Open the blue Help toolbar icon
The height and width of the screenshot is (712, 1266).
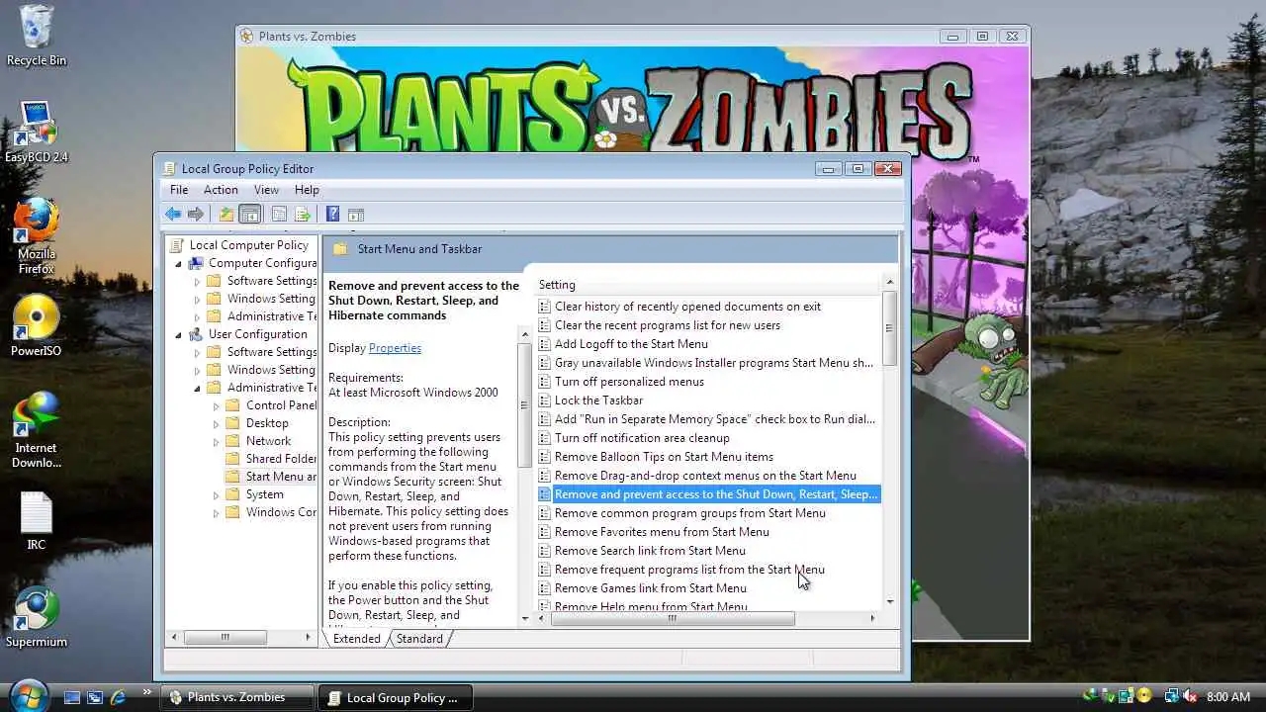pyautogui.click(x=332, y=214)
